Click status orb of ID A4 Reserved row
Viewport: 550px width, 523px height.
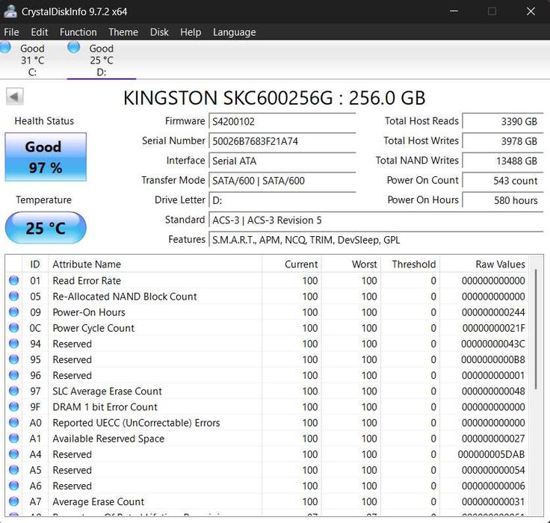pos(13,454)
